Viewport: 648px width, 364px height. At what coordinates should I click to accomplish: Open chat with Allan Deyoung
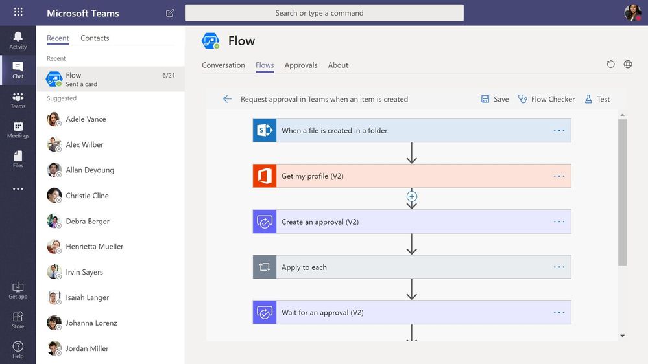click(110, 170)
